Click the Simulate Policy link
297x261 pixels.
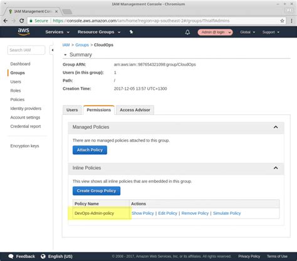(x=227, y=214)
